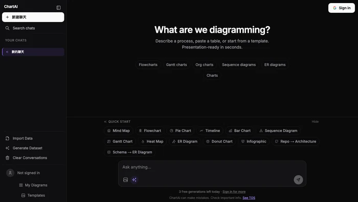The image size is (358, 202).
Task: Focus the Ask anything input box
Action: tap(212, 167)
